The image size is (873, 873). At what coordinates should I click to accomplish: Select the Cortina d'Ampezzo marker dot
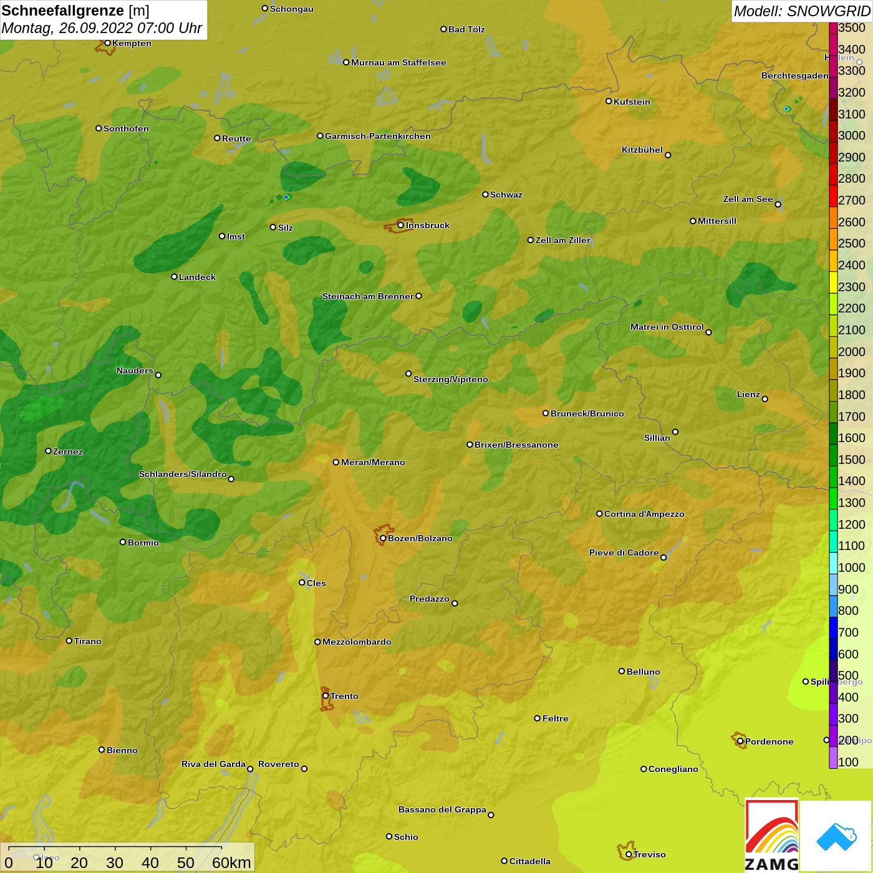(599, 514)
